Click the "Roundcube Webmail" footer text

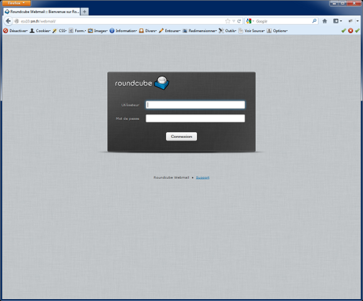point(171,177)
